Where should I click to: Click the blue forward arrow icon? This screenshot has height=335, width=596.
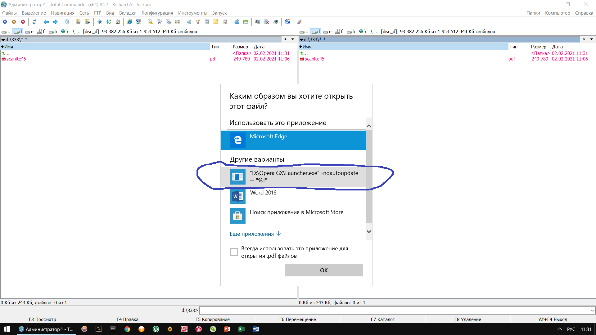tap(55, 22)
